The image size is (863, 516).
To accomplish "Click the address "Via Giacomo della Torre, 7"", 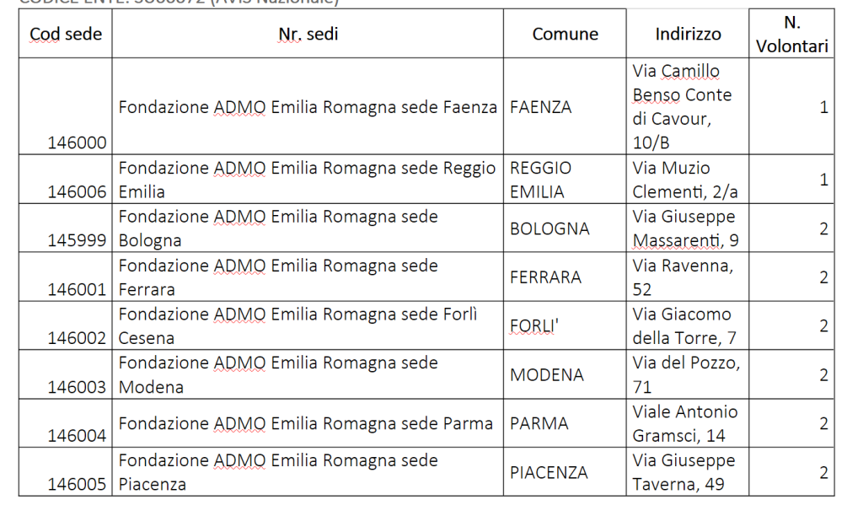I will point(682,326).
